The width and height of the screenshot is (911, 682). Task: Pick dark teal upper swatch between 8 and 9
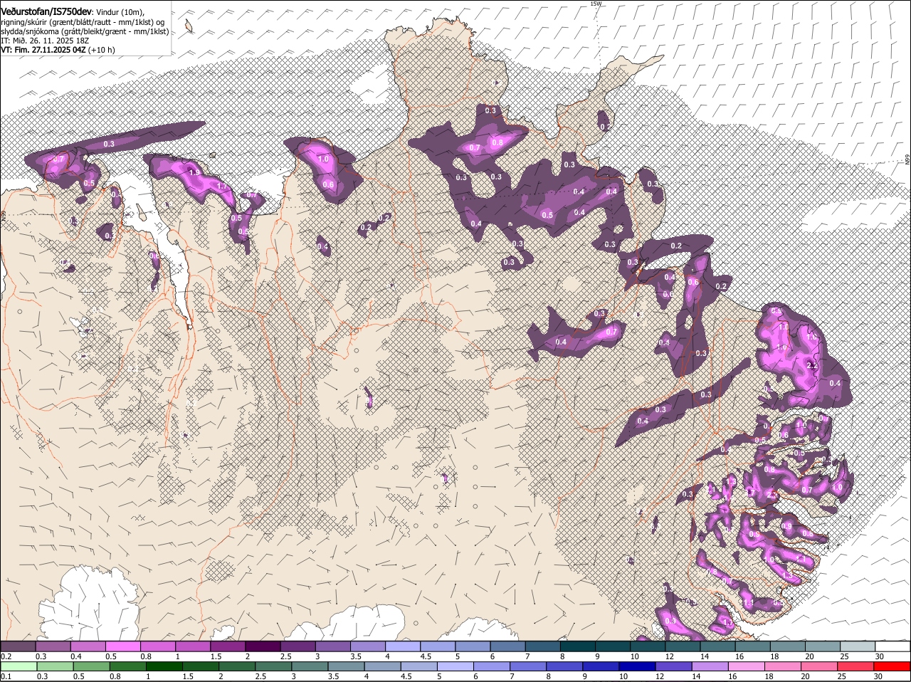pyautogui.click(x=576, y=646)
